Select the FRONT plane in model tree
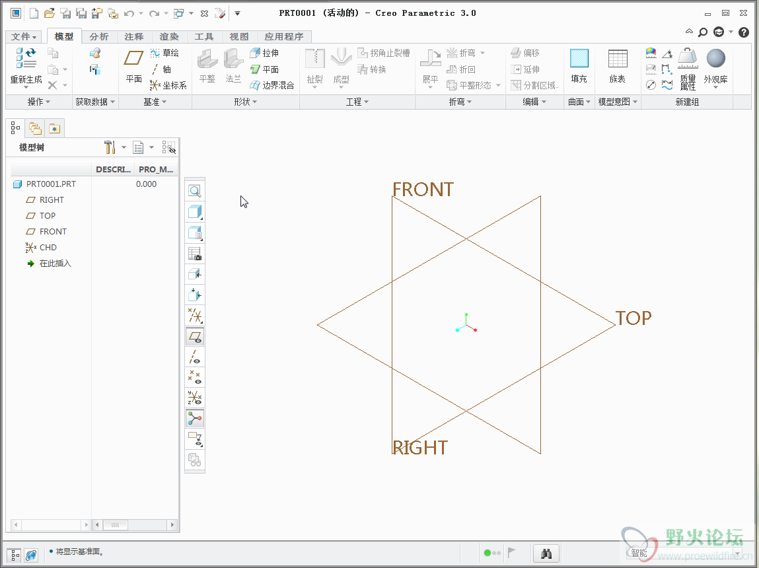The height and width of the screenshot is (568, 759). [x=46, y=232]
